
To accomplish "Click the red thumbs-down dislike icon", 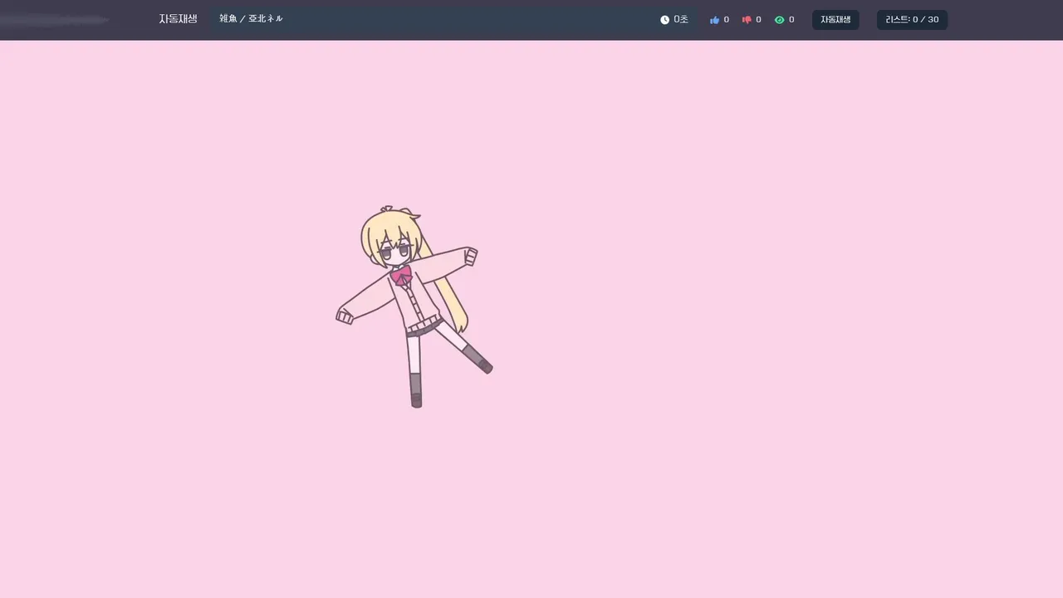I will tap(747, 20).
